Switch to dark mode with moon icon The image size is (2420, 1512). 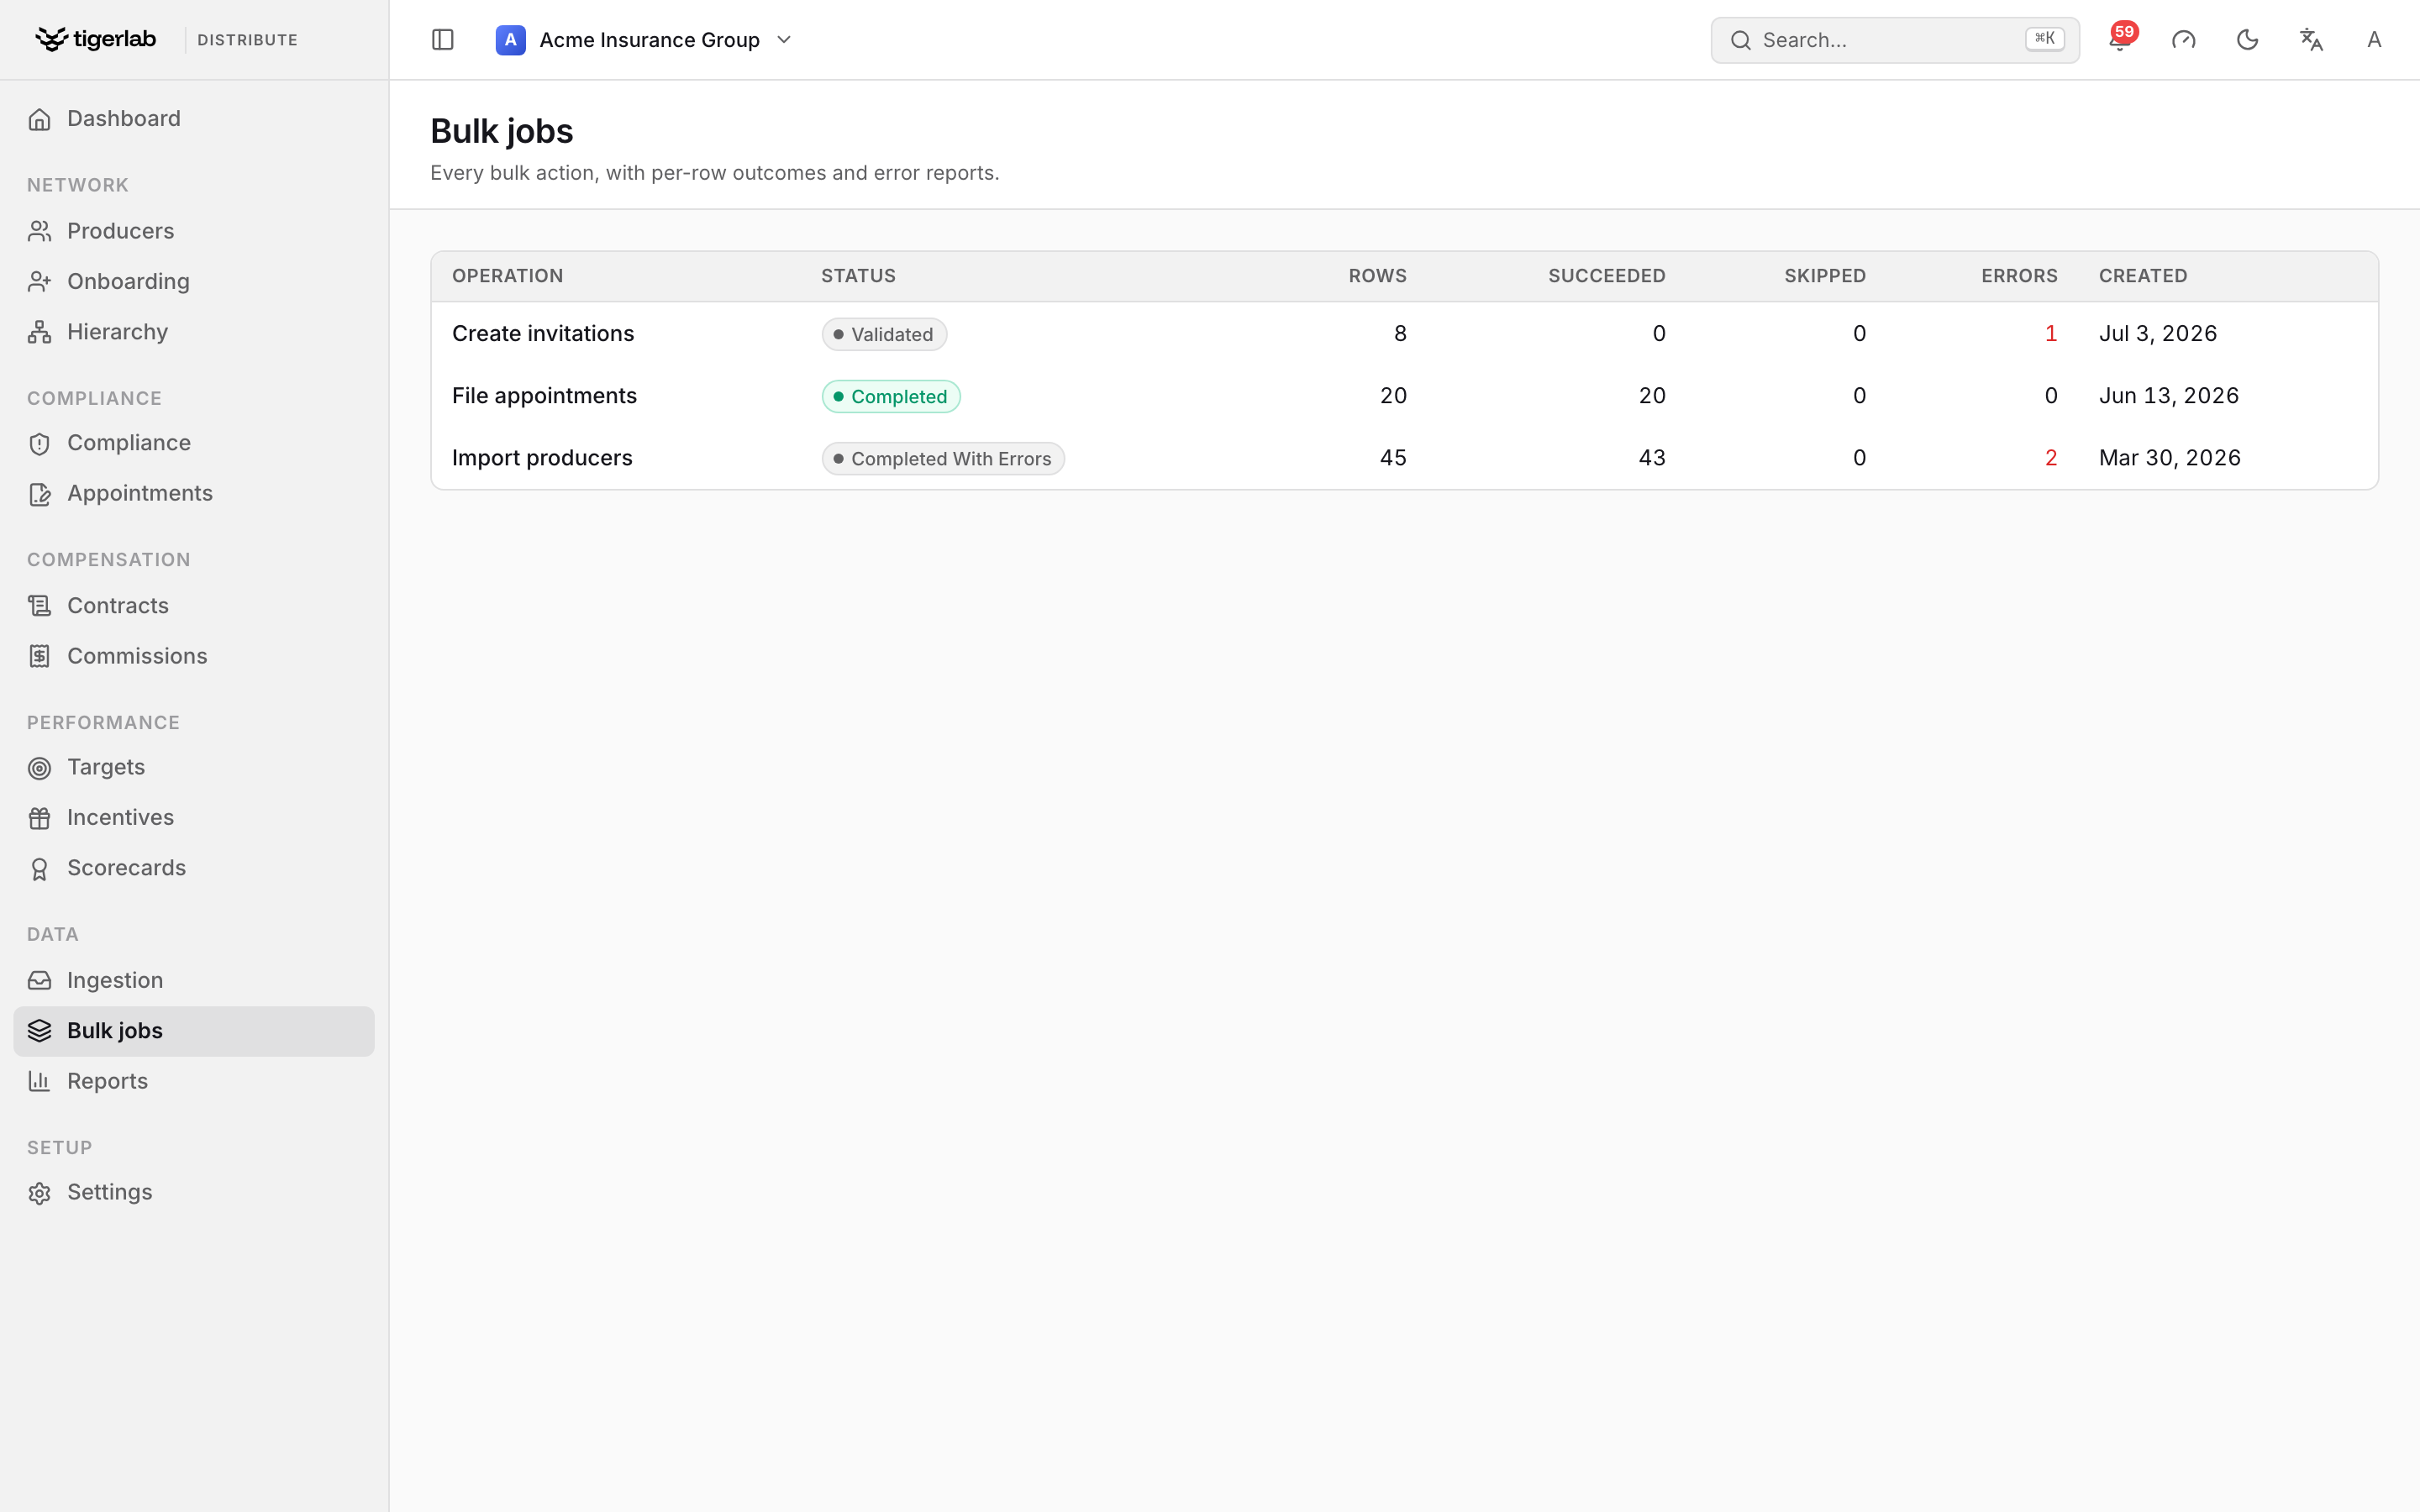coord(2247,40)
